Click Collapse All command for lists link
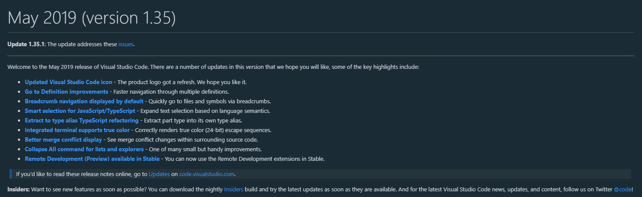 [x=84, y=149]
